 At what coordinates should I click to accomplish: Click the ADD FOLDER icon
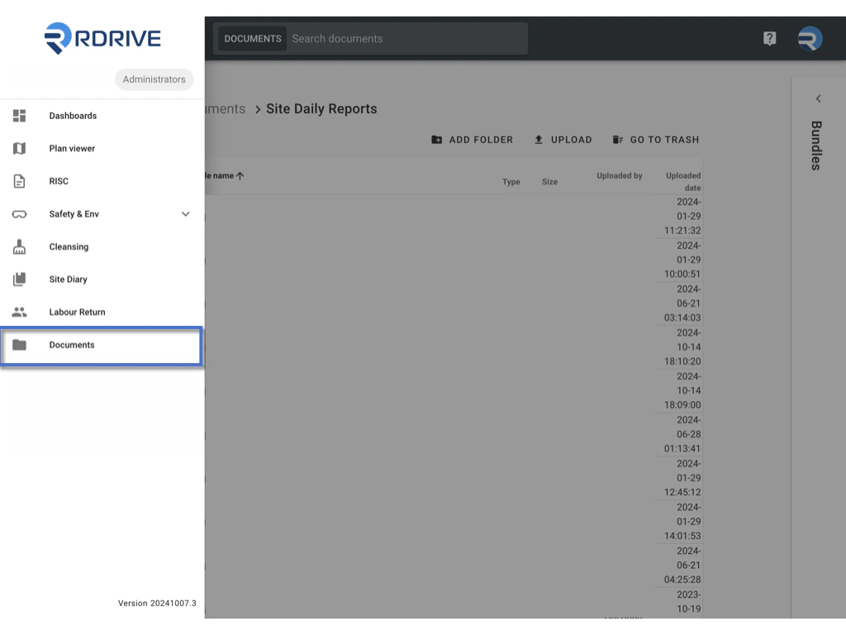pos(437,139)
